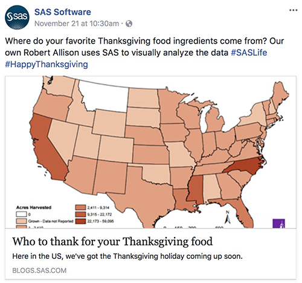Screen dimensions: 302x283
Task: Open the #HappyThanksgiving hashtag
Action: 47,65
